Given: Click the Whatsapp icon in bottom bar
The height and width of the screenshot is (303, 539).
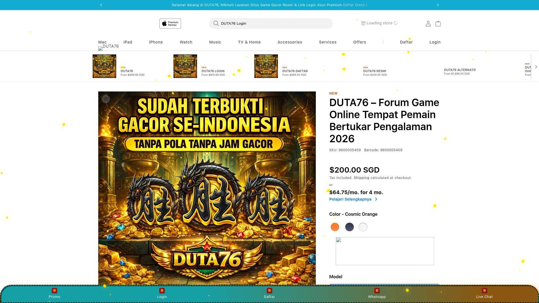Looking at the screenshot, I should tap(377, 291).
